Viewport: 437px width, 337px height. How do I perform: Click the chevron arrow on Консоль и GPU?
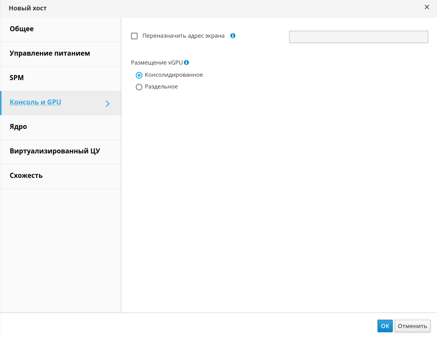click(x=108, y=103)
